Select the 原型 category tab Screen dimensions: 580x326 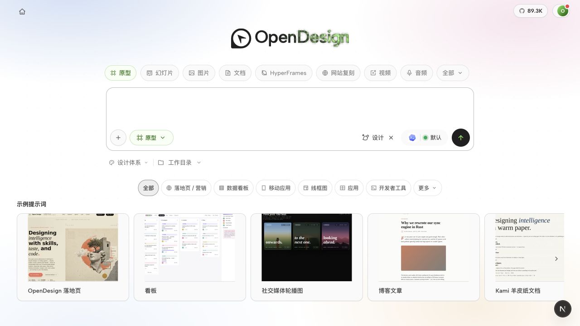point(121,73)
